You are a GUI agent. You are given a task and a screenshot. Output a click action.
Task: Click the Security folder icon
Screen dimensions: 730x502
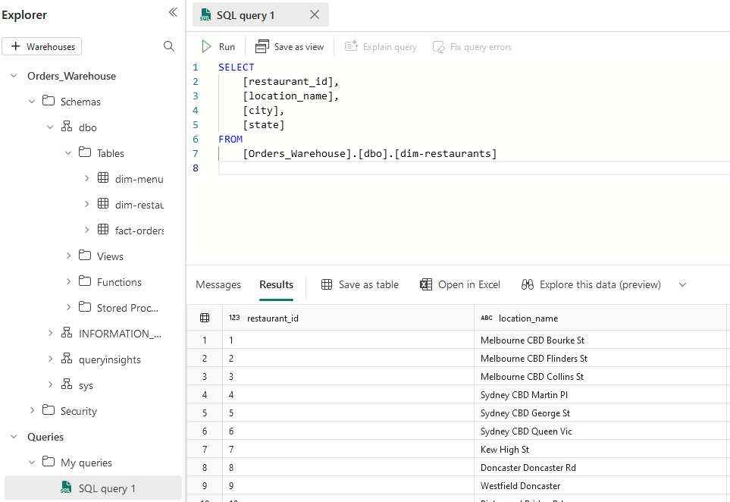tap(49, 409)
